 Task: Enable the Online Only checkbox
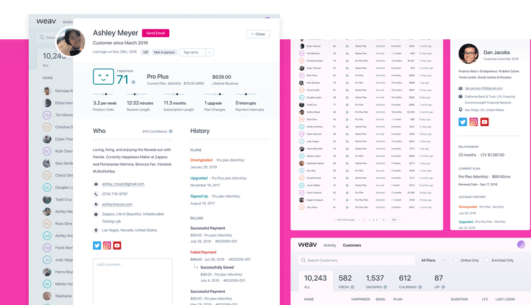pos(456,260)
